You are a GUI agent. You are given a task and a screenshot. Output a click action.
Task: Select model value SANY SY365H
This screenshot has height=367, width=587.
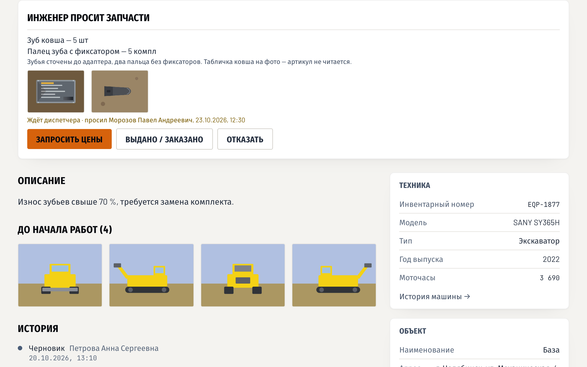tap(536, 223)
